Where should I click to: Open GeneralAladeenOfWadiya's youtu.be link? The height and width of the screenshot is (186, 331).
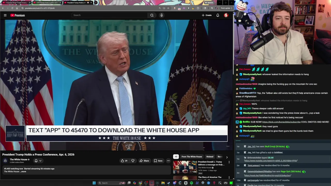268,175
